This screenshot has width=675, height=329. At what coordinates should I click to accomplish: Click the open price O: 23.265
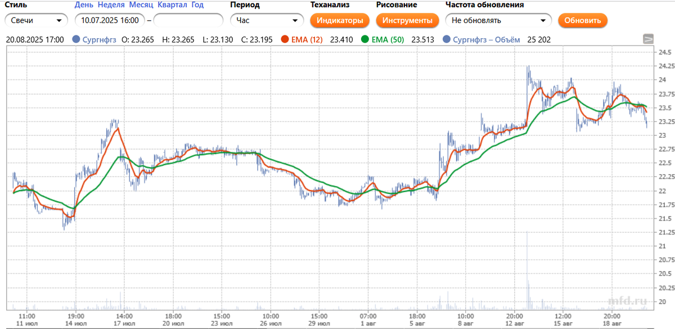point(137,39)
